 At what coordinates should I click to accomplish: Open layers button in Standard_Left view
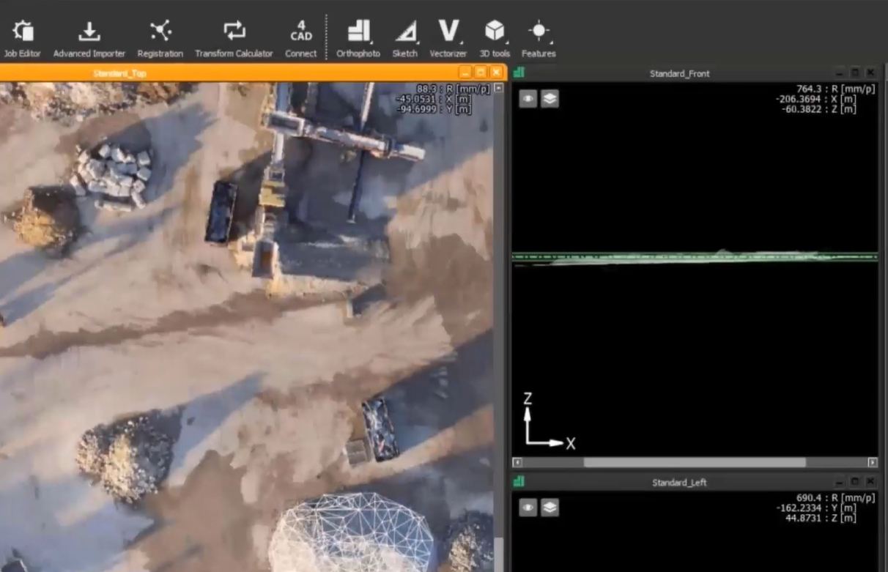[x=550, y=508]
